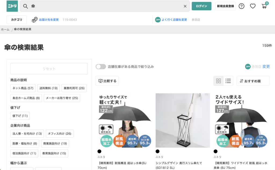This screenshot has width=275, height=170.
Task: Enable the 値下げ (11) filter
Action: pos(20,116)
